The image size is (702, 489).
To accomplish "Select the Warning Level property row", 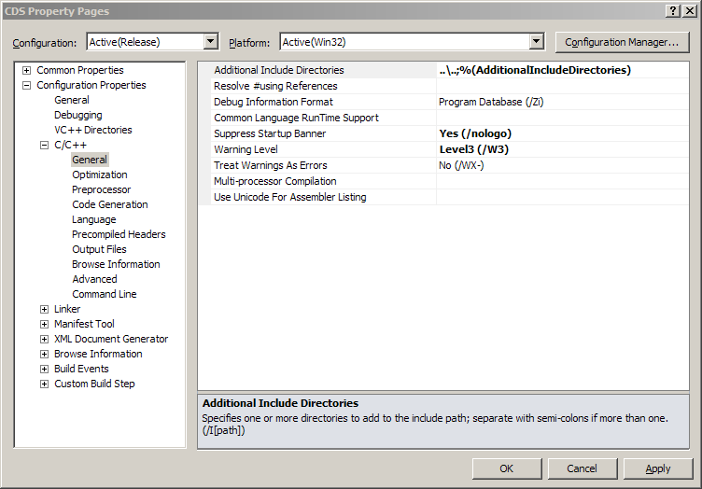I will point(317,150).
